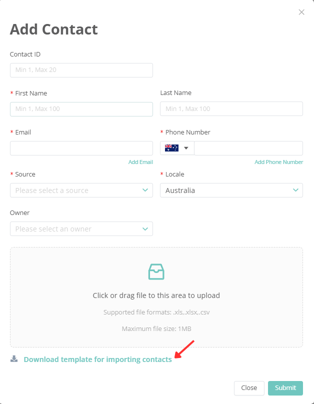This screenshot has height=404, width=314.
Task: Dismiss the dialog with the X icon
Action: (301, 12)
